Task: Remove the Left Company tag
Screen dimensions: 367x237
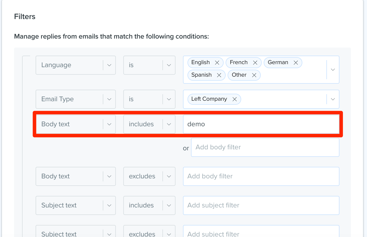Action: (x=235, y=99)
